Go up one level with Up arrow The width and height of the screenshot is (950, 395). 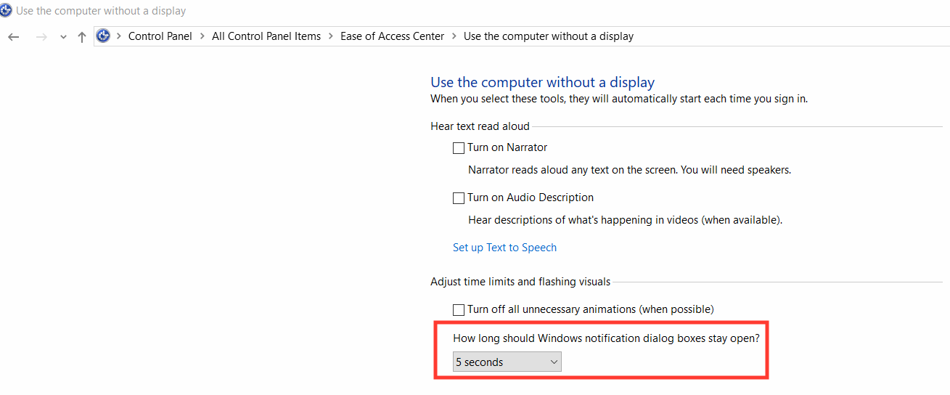click(82, 37)
